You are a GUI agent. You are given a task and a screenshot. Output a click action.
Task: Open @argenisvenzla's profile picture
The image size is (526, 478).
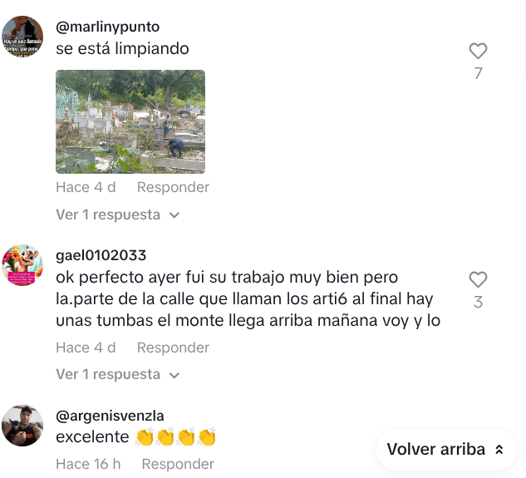pos(22,426)
